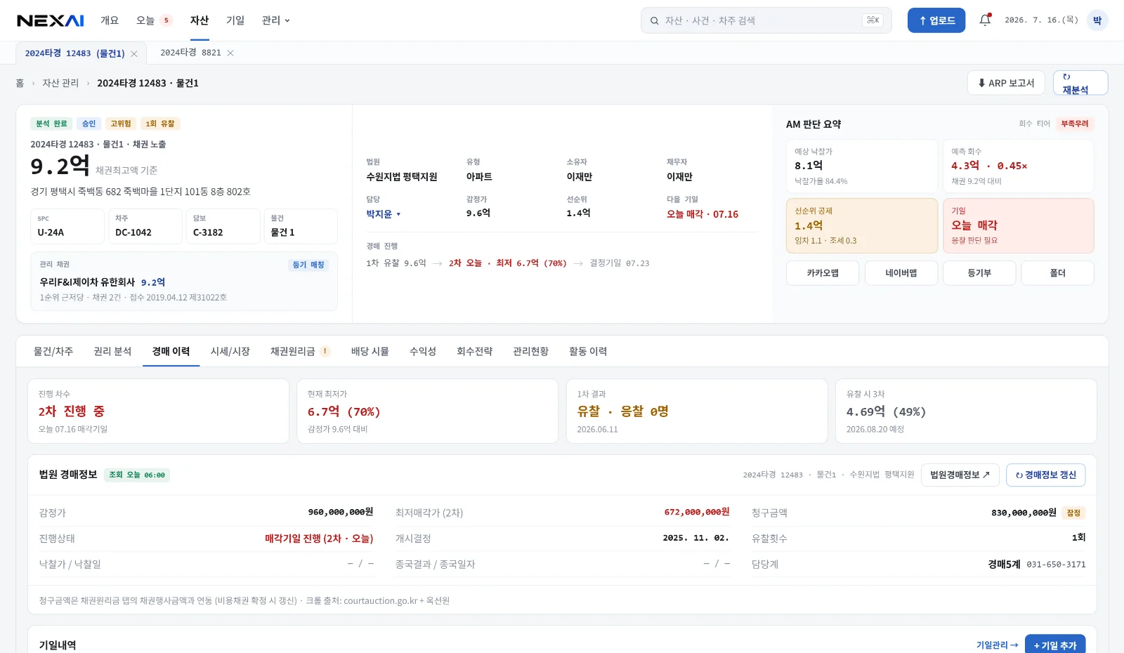Click the 업로드 button
1124x653 pixels.
pyautogui.click(x=936, y=20)
